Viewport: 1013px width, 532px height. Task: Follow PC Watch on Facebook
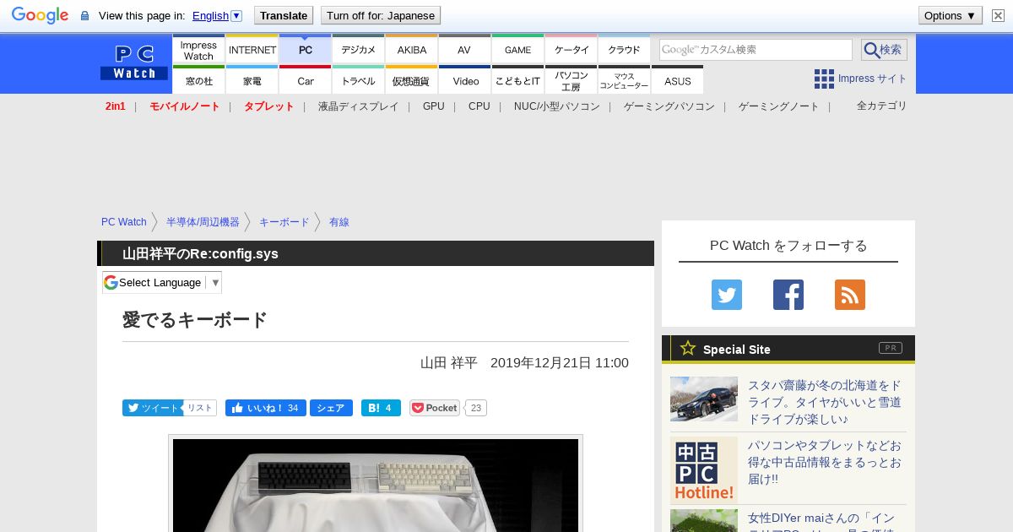click(x=788, y=295)
